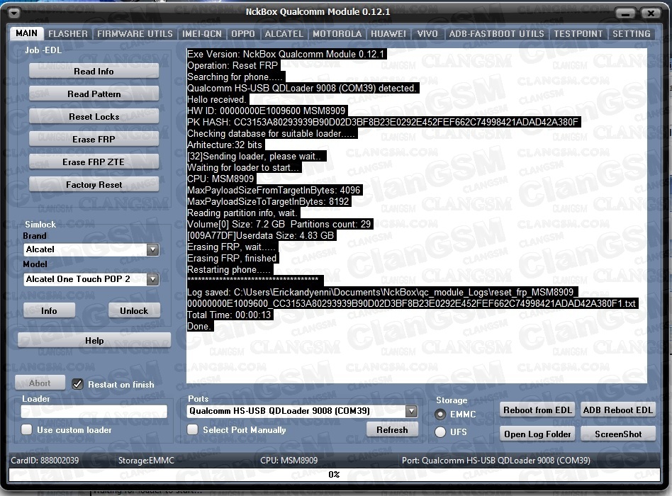The width and height of the screenshot is (672, 496).
Task: Minimize the NckBox window
Action: [x=625, y=13]
